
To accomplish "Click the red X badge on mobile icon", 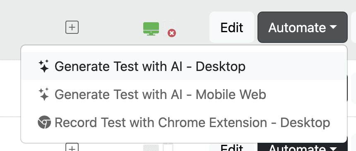I will 172,33.
